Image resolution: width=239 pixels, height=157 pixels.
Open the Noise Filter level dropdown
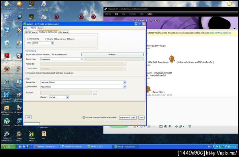pos(125,87)
